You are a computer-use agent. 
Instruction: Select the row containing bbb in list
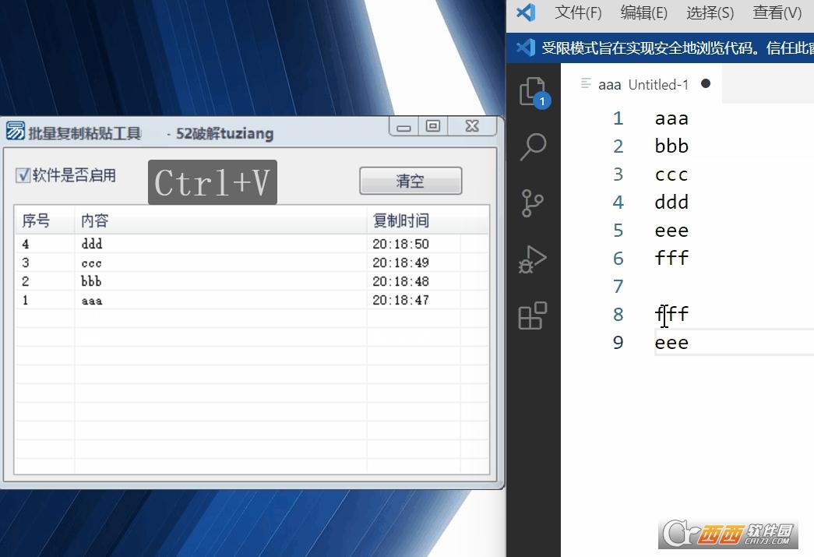252,281
